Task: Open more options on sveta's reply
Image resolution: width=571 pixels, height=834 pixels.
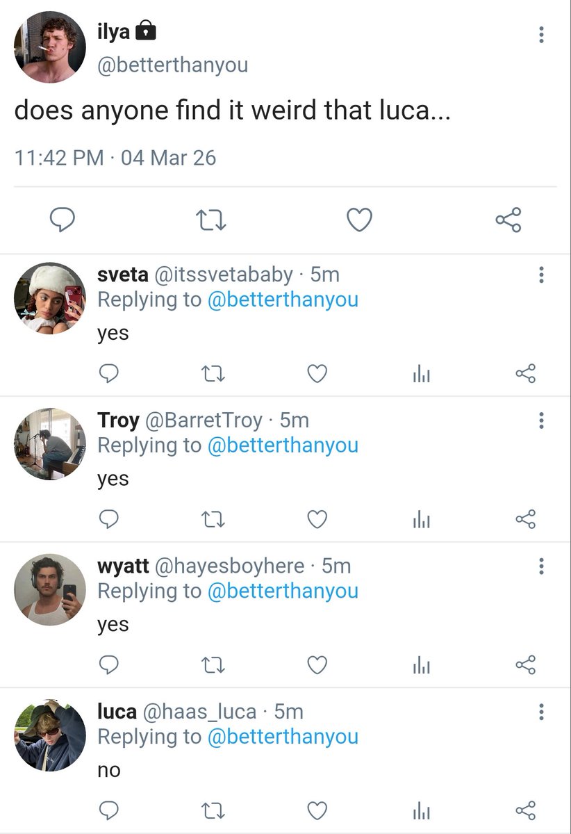Action: click(x=541, y=275)
